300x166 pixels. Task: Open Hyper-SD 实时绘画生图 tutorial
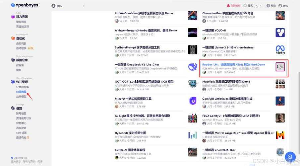pos(131,133)
